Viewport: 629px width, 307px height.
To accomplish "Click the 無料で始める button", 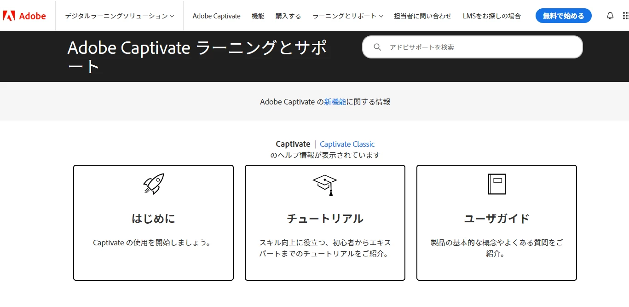I will click(564, 16).
